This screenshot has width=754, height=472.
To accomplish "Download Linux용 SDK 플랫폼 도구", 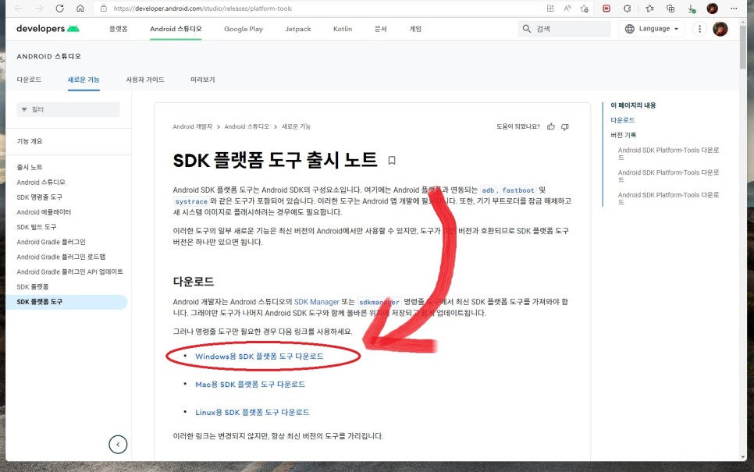I will (252, 412).
